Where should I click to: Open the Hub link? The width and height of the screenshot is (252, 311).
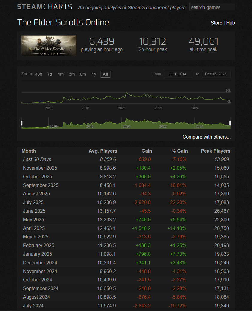point(230,23)
